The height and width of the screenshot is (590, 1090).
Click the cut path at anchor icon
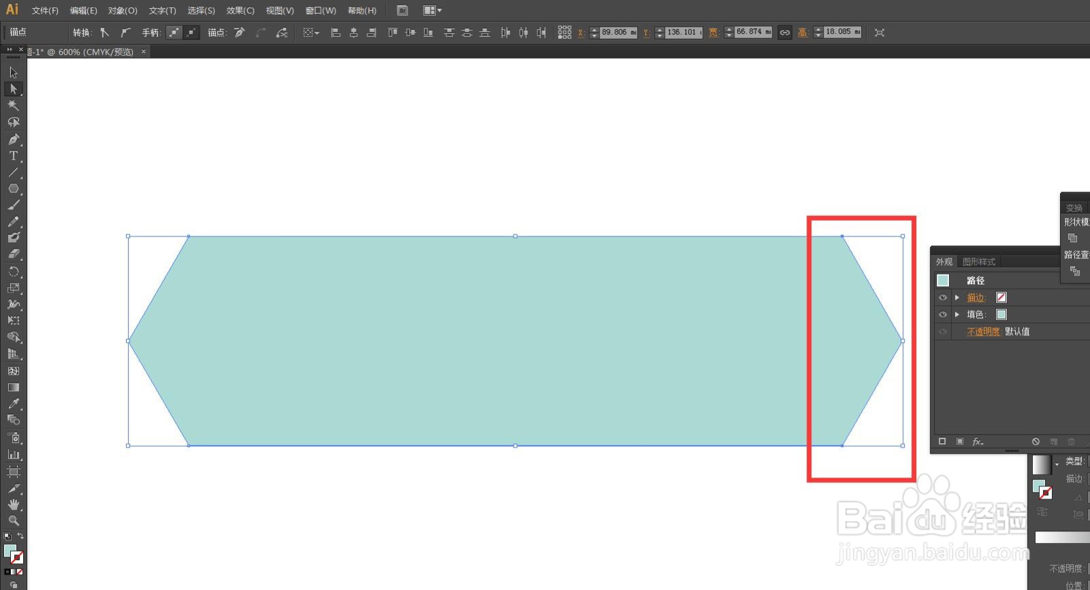click(281, 32)
